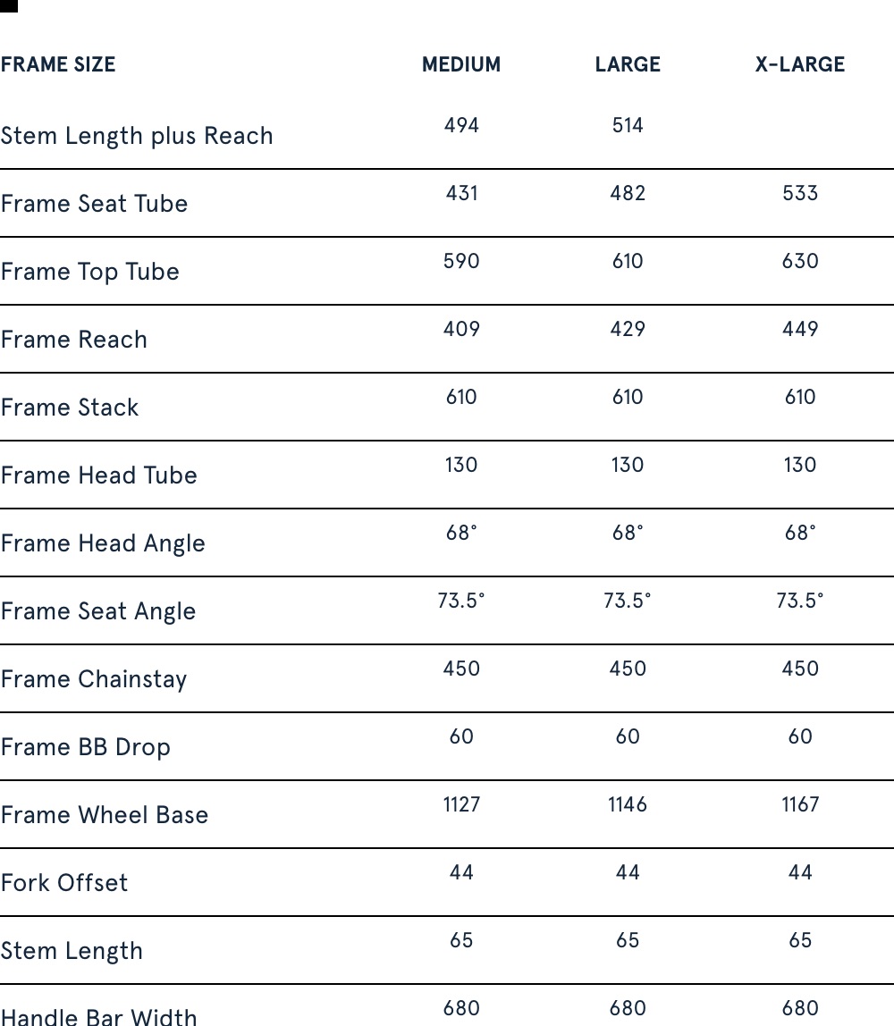
Task: Click the black square at top left
Action: [8, 5]
